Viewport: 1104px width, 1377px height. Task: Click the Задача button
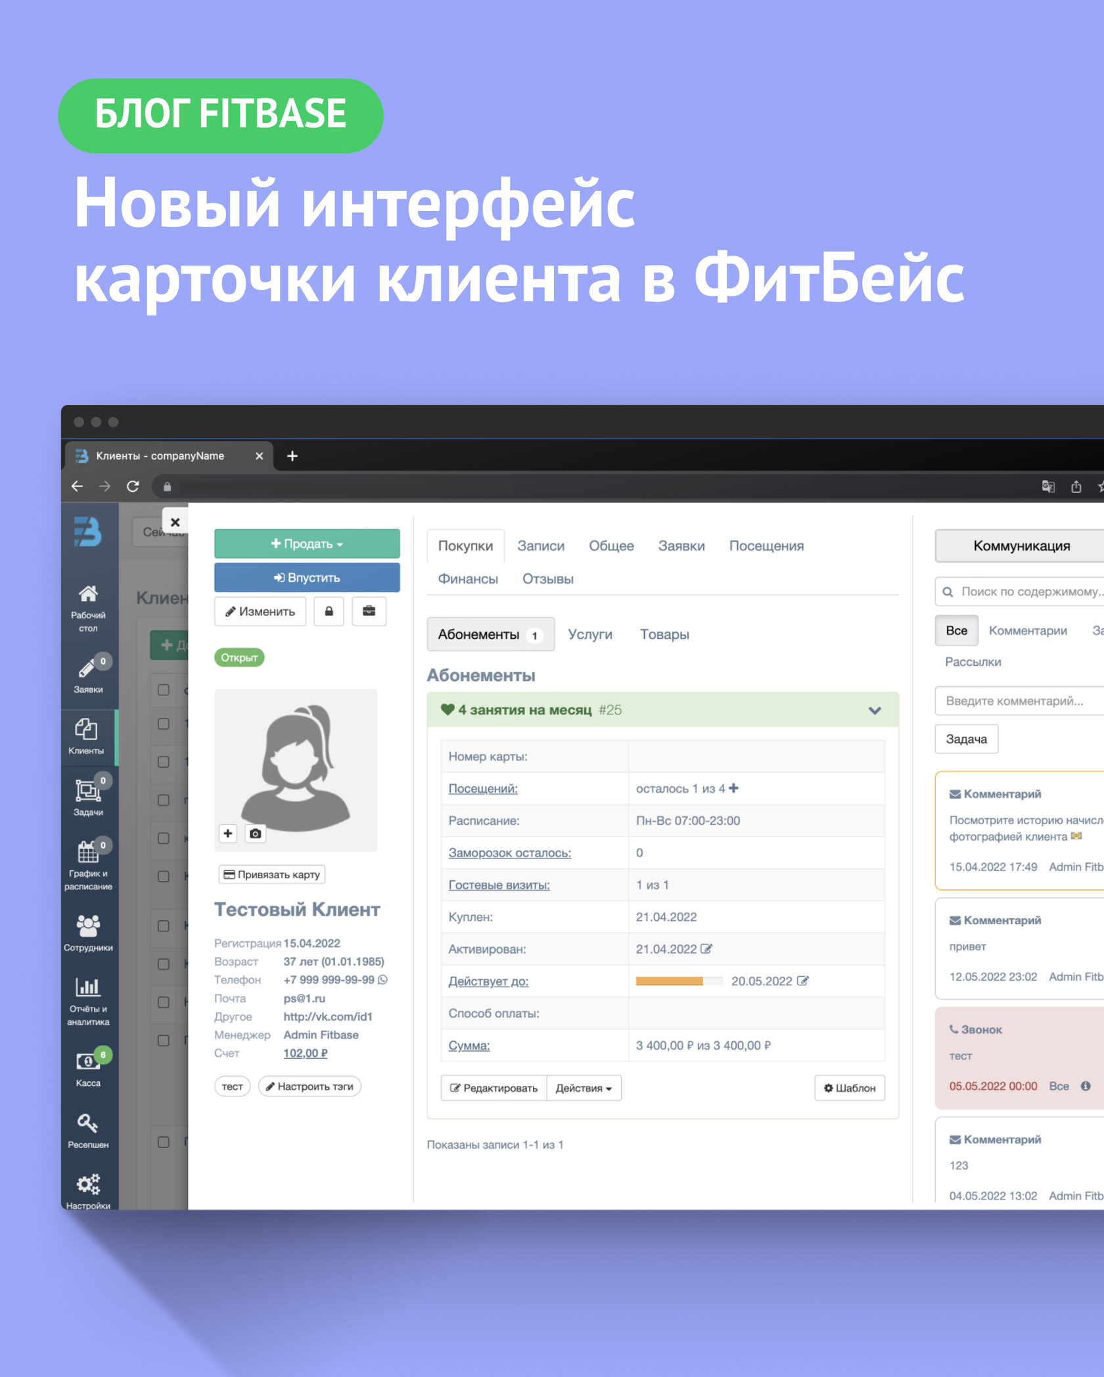[966, 739]
